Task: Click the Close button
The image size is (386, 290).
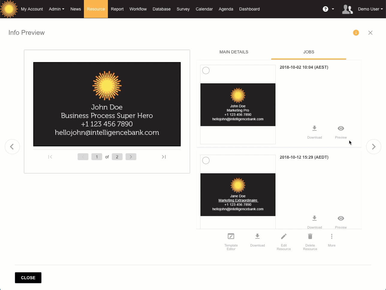Action: click(28, 278)
